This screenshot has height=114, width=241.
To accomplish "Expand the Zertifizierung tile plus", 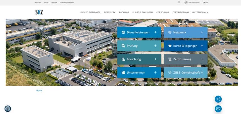I will coord(202,59).
